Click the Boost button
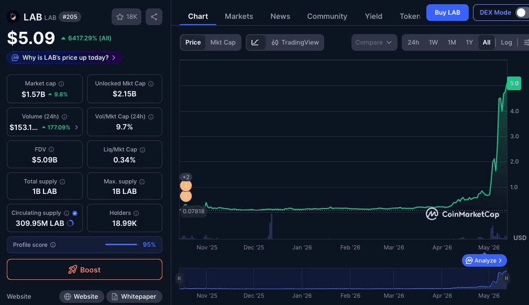529x305 pixels. (x=84, y=269)
